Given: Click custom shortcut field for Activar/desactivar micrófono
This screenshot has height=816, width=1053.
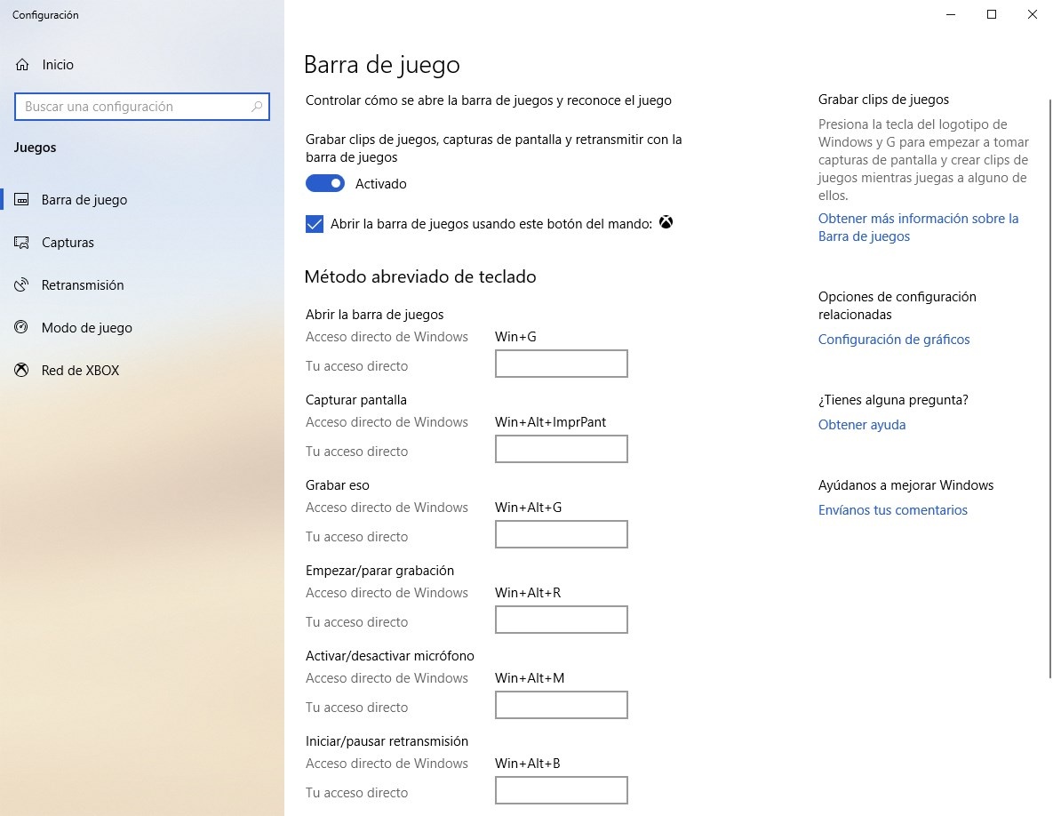Looking at the screenshot, I should click(562, 705).
